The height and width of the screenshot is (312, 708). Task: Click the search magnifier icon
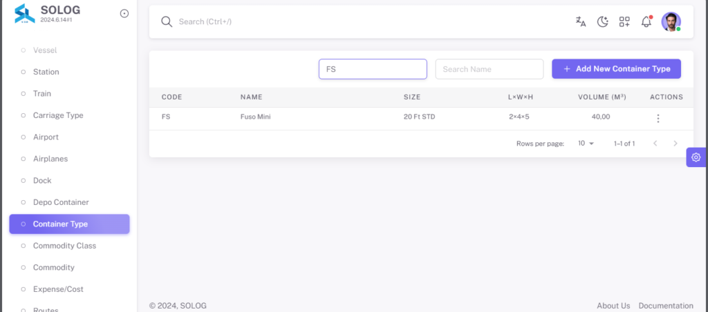click(167, 21)
